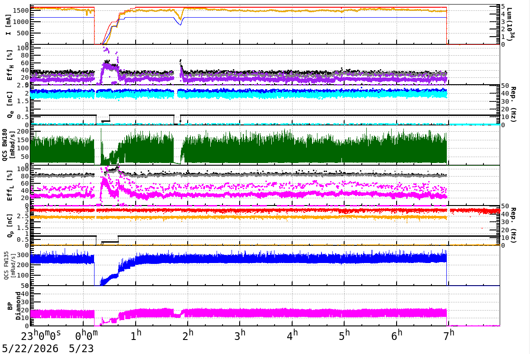
Task: Select the "4h" time tick label
Action: tap(292, 335)
